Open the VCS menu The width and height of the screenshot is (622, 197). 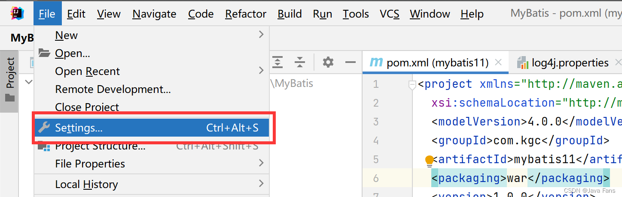tap(389, 14)
